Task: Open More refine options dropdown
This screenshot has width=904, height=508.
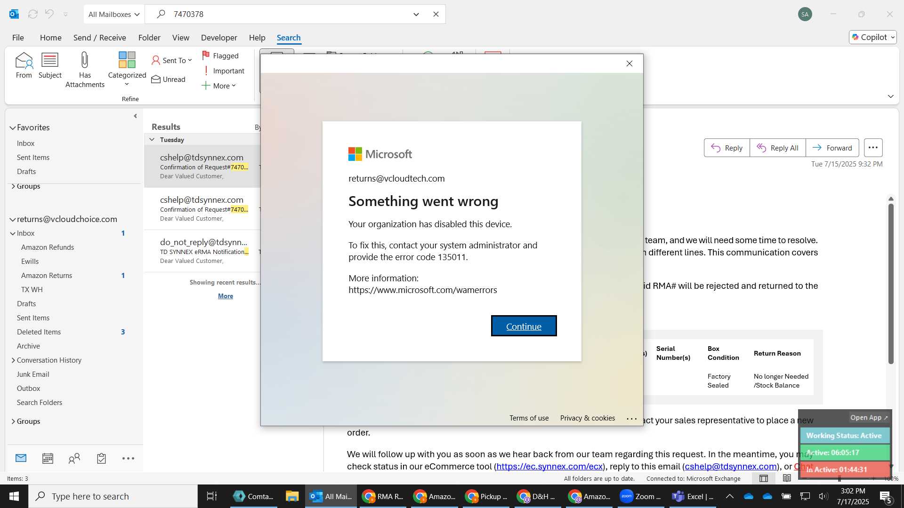Action: (x=219, y=86)
